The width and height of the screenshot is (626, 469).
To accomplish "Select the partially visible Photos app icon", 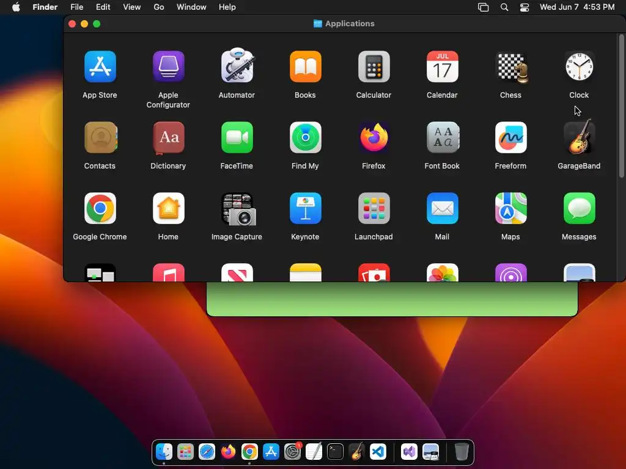I will [x=443, y=272].
